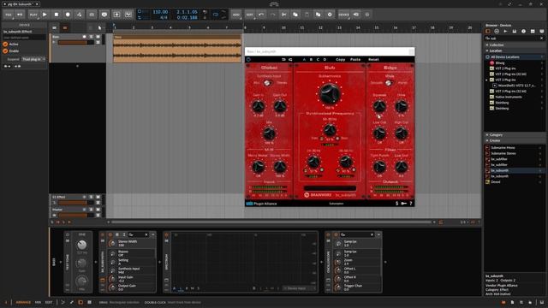Select the Bass audio clip

click(177, 48)
